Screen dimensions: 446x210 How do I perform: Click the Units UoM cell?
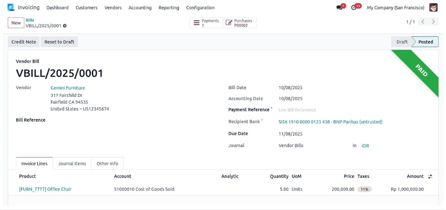click(297, 189)
